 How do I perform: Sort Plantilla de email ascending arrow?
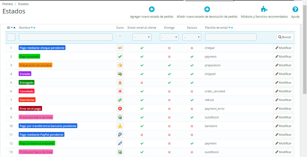point(232,28)
